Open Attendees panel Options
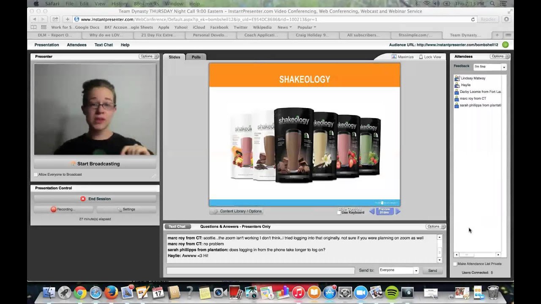The image size is (541, 304). pyautogui.click(x=500, y=56)
